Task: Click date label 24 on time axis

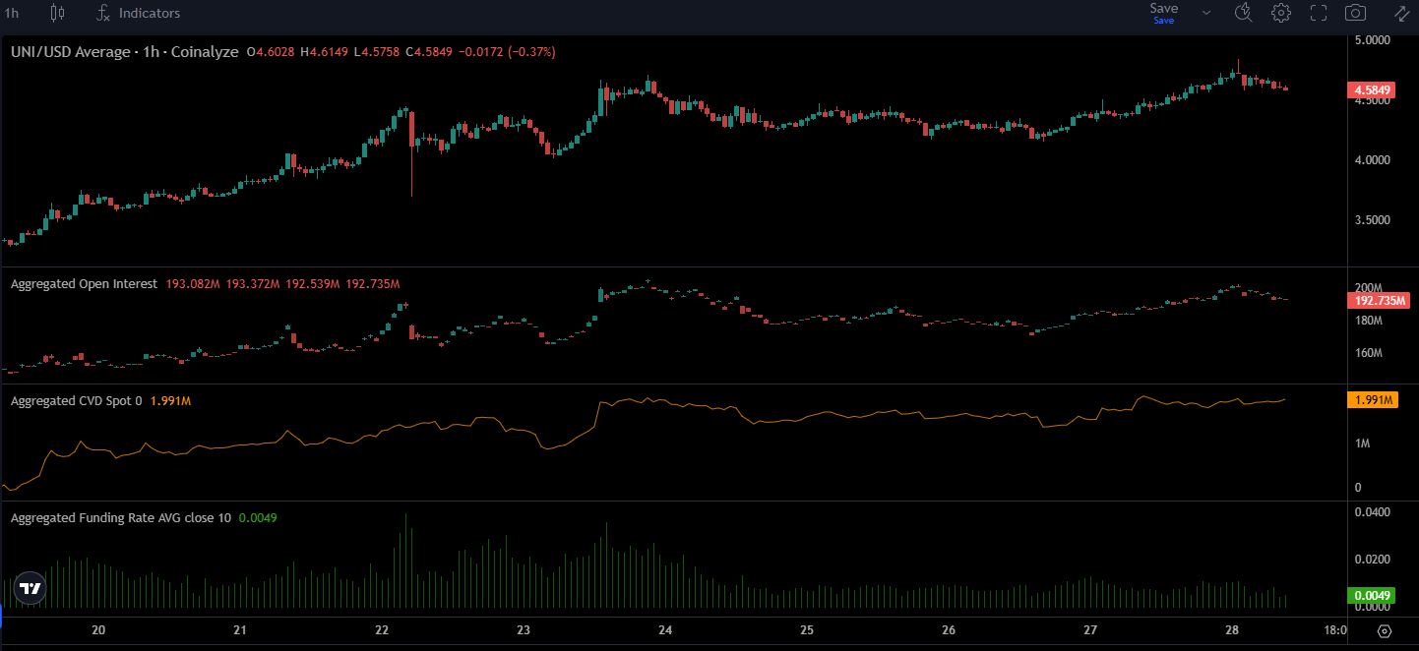Action: 665,630
